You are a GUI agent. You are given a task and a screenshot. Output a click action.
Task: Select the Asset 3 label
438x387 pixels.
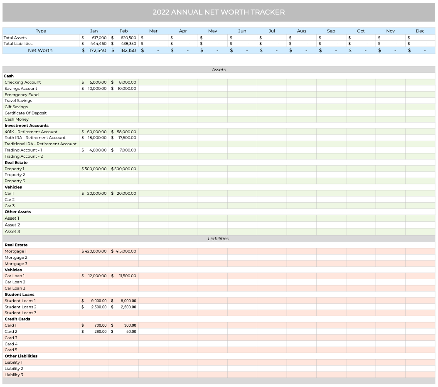12,231
